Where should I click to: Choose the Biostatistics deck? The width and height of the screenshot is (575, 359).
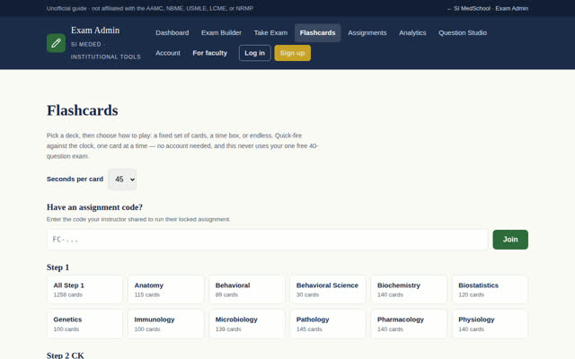(490, 289)
